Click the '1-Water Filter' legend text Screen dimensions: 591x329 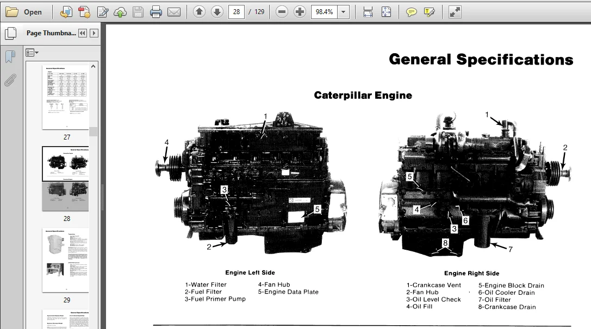pos(206,284)
